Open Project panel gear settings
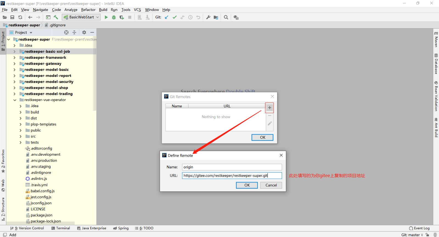This screenshot has width=439, height=237. (x=84, y=32)
